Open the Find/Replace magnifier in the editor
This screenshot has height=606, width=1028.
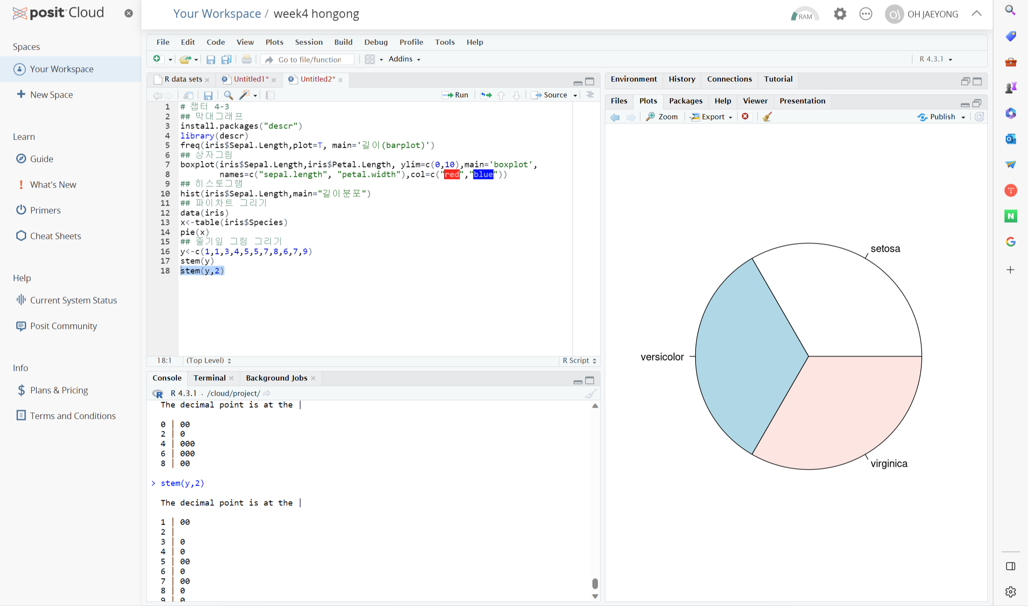228,95
